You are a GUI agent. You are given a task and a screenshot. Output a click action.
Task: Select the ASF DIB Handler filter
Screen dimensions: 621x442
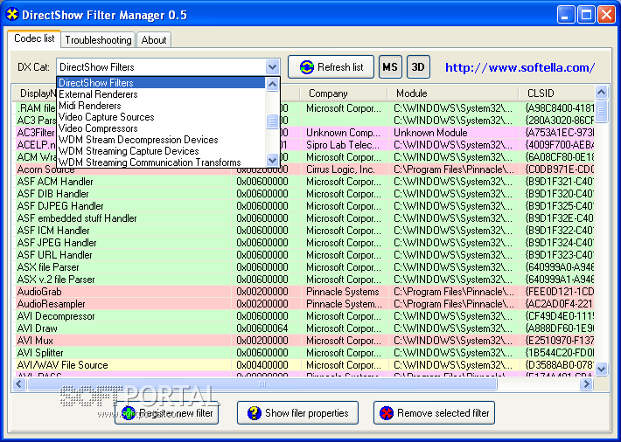(304, 194)
